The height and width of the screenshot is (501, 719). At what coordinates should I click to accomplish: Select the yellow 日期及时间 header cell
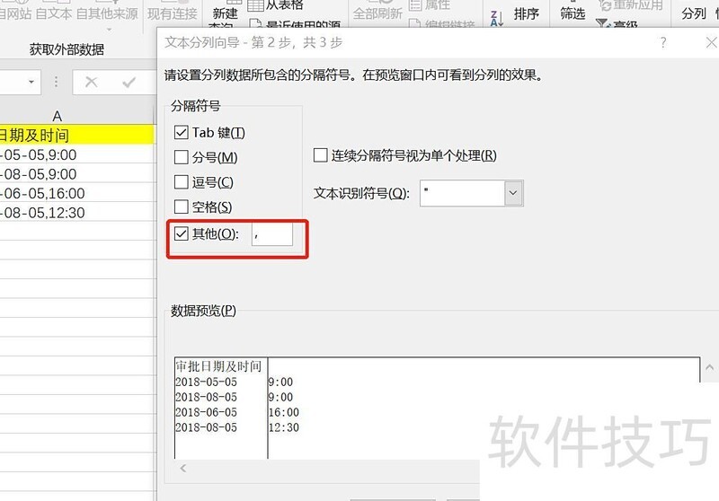click(x=77, y=135)
